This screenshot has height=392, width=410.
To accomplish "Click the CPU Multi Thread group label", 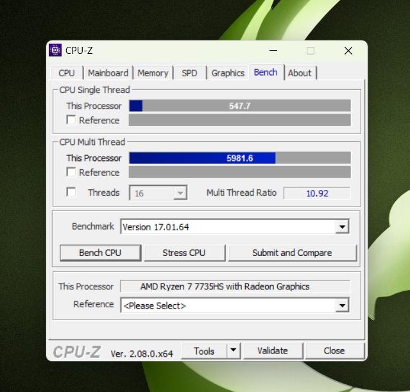I will click(x=92, y=142).
